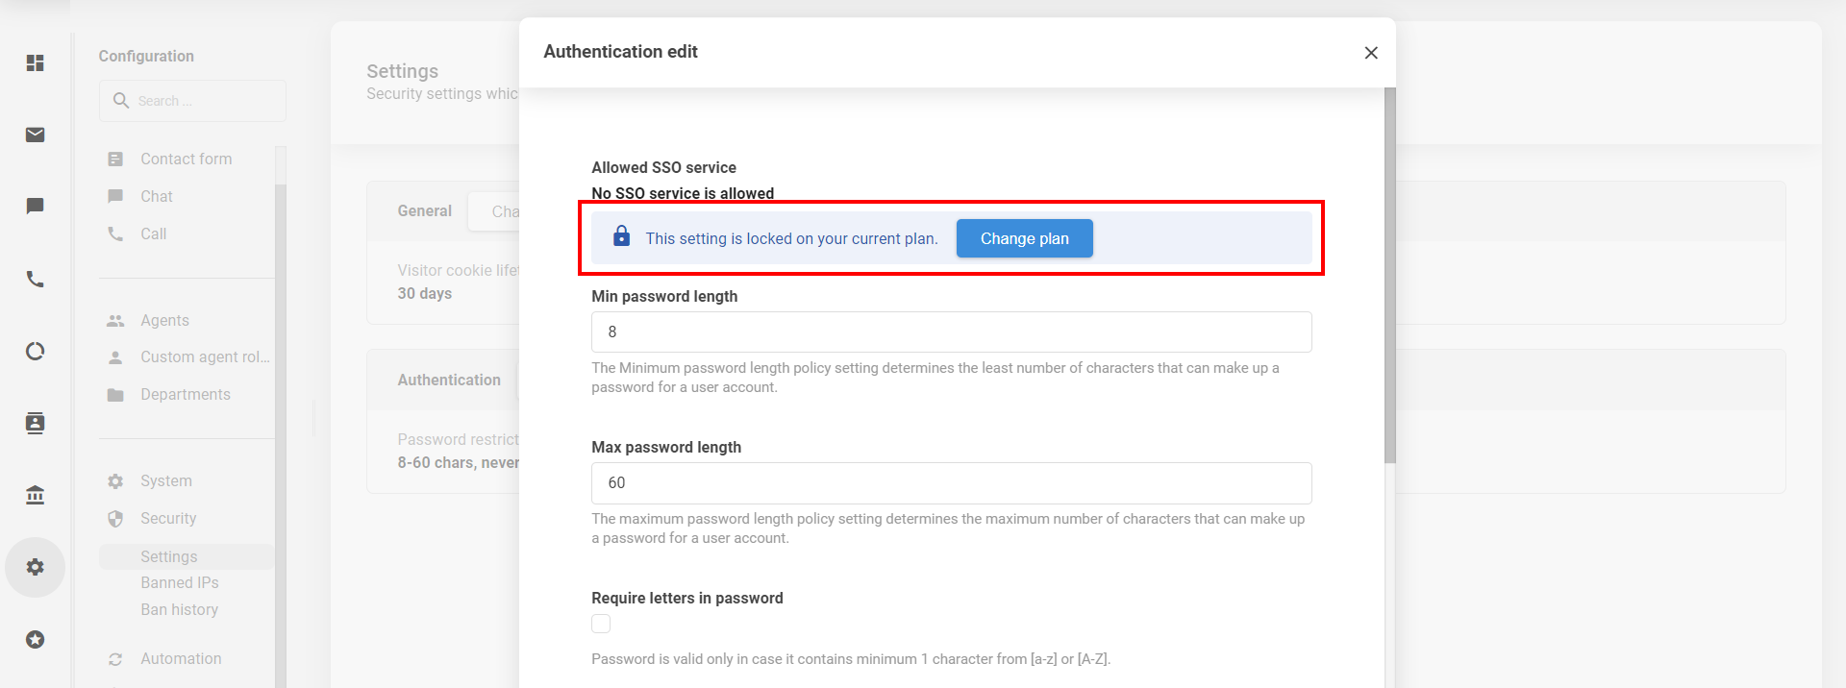
Task: Click the star icon in sidebar
Action: [x=36, y=639]
